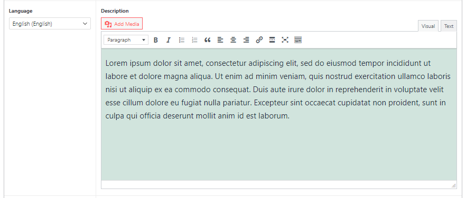466x198 pixels.
Task: Align text right
Action: tap(246, 40)
